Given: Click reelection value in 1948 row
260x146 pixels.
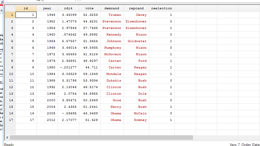Looking at the screenshot, I should click(x=162, y=15).
